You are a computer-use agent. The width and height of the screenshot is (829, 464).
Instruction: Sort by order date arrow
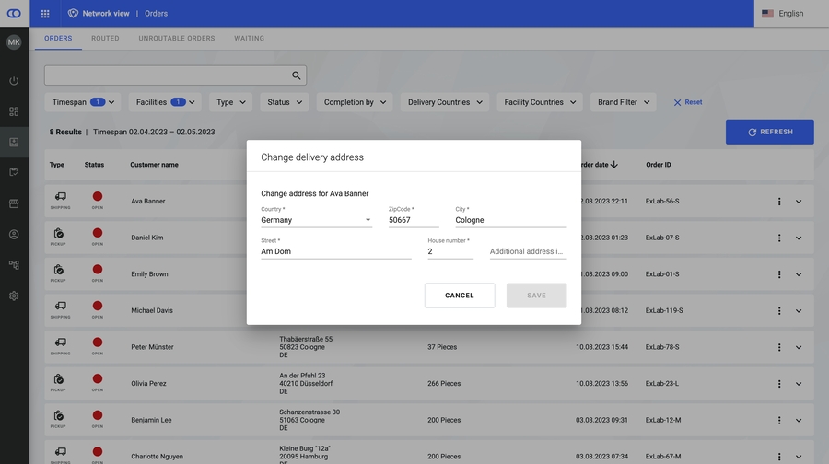[614, 165]
